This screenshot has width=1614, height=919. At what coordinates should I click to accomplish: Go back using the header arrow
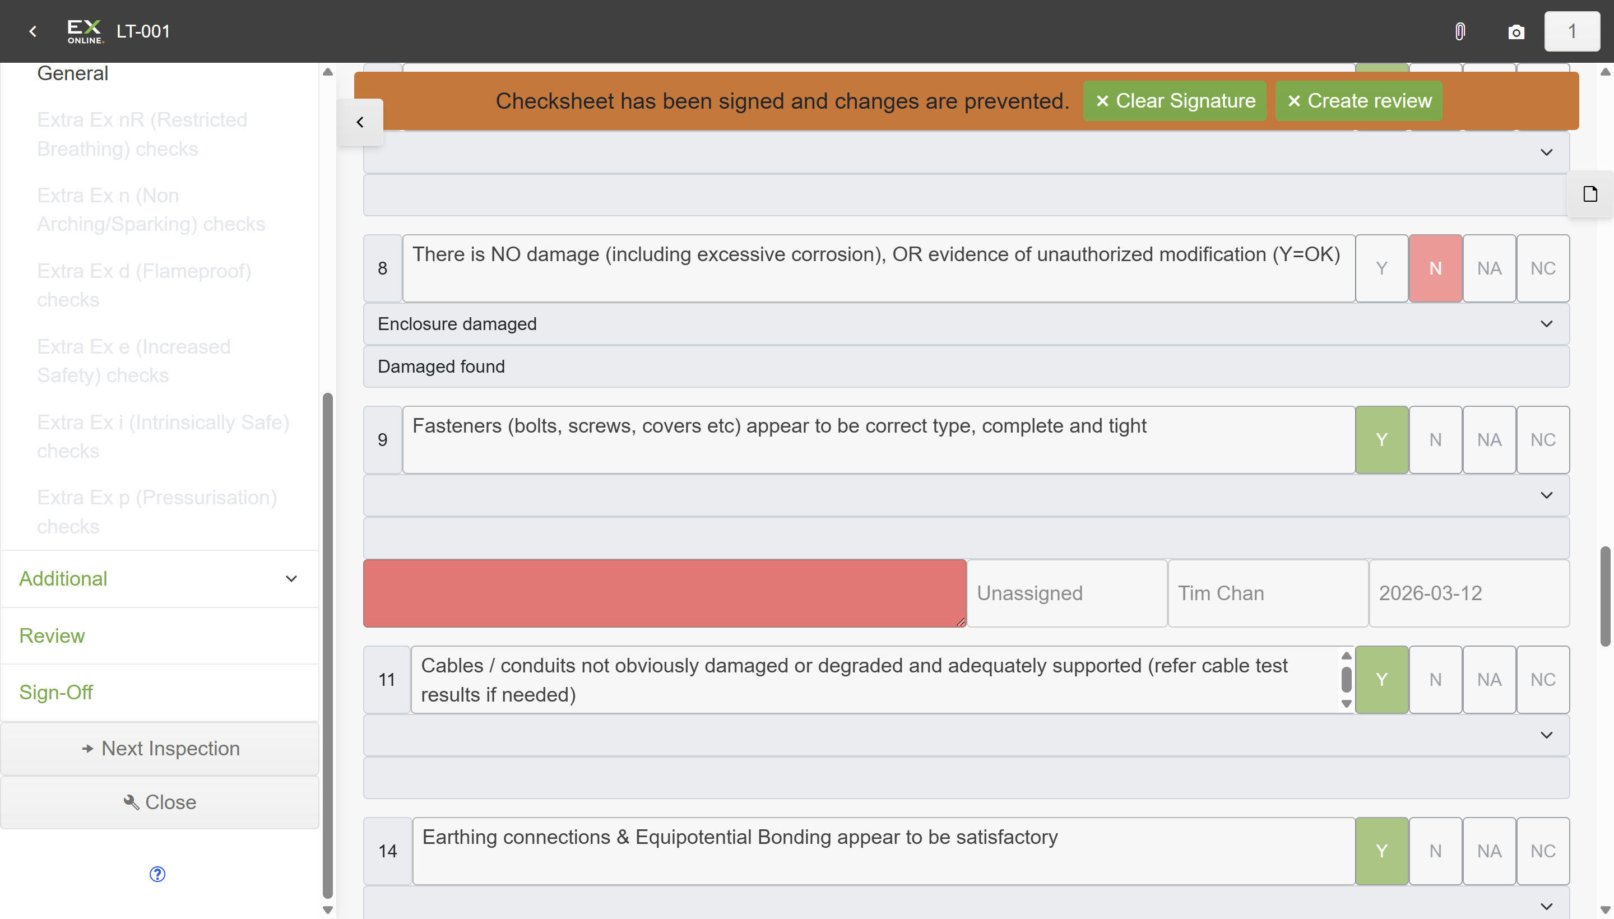point(33,31)
